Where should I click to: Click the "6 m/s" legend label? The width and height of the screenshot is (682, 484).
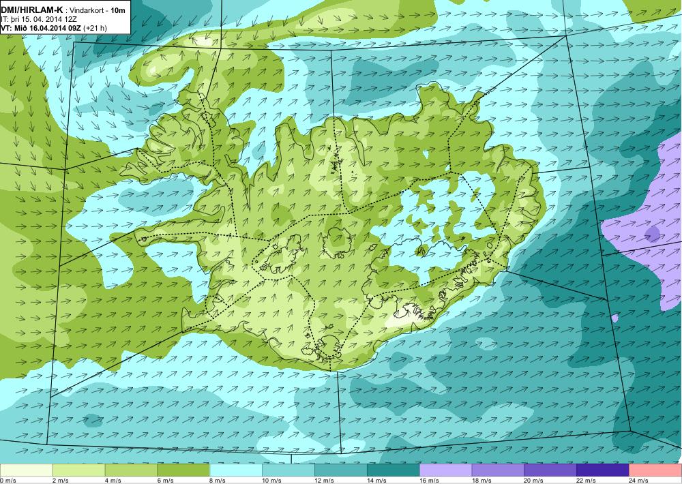click(x=166, y=481)
